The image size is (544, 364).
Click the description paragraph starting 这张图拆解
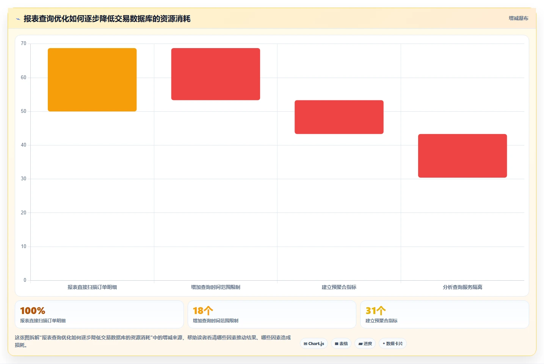(x=153, y=341)
